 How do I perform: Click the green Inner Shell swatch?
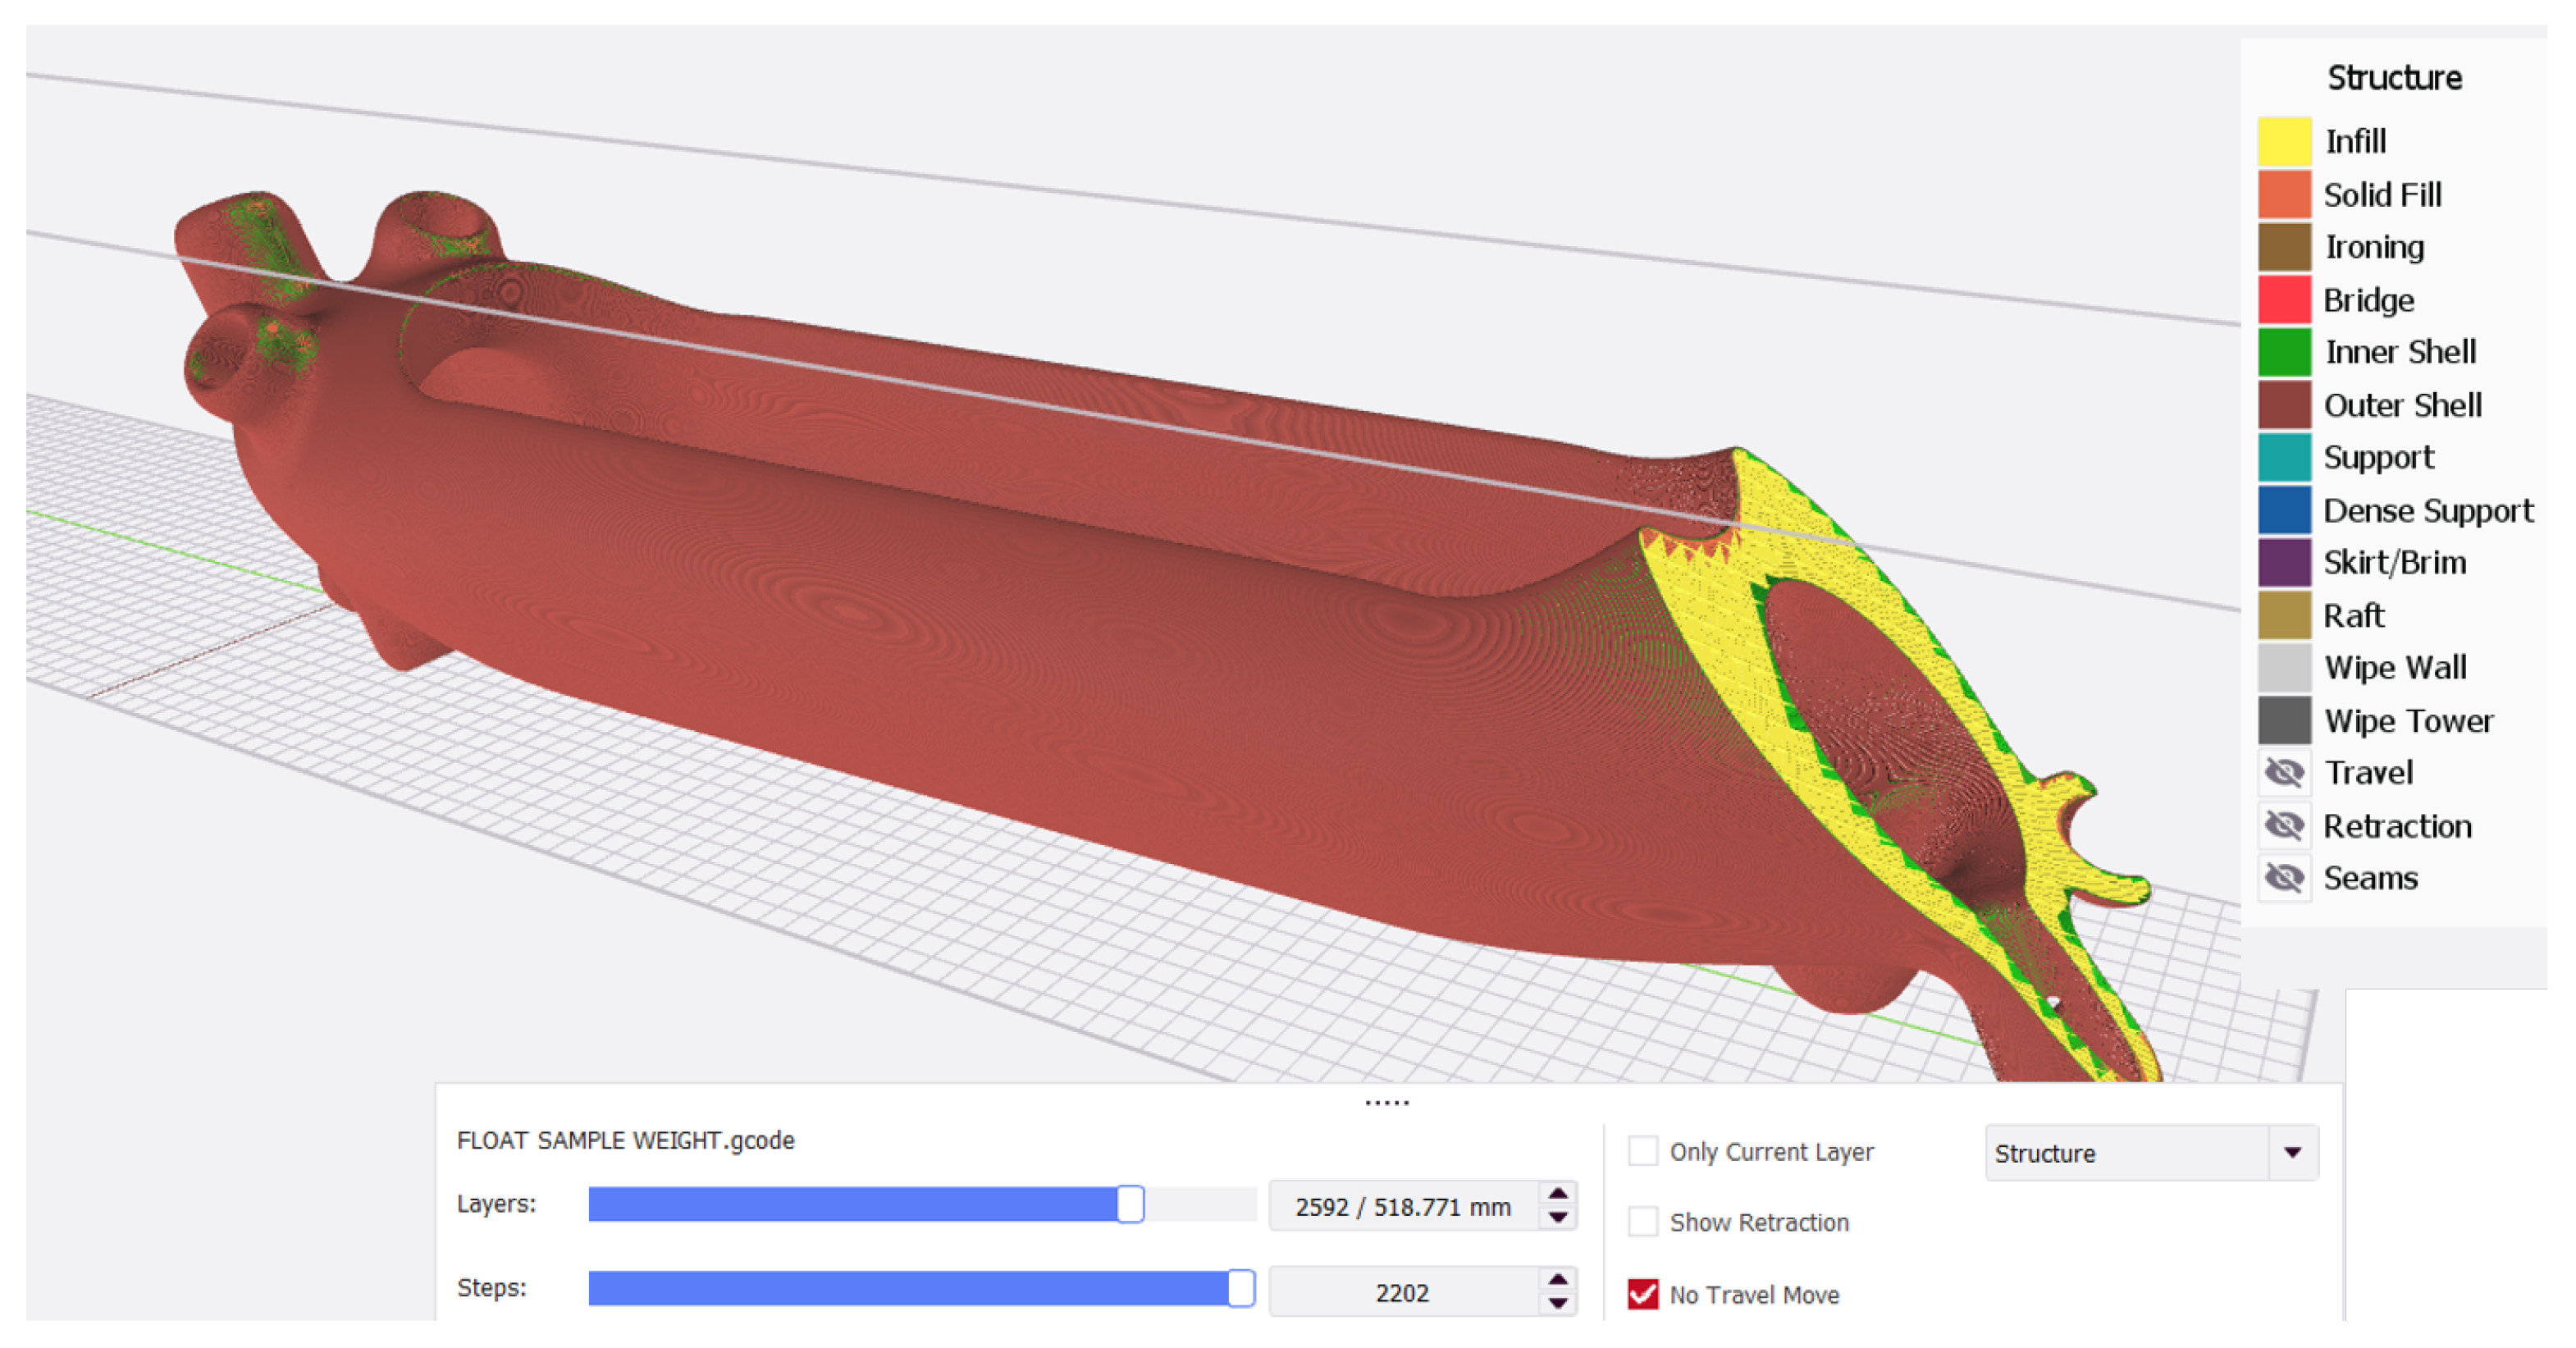coord(2284,352)
